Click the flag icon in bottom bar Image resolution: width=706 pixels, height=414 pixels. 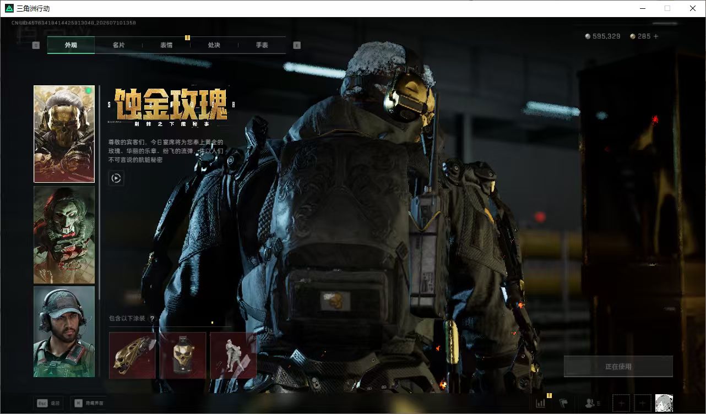[563, 403]
